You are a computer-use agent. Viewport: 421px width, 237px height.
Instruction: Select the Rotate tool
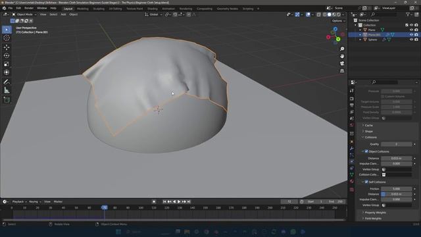pyautogui.click(x=7, y=55)
